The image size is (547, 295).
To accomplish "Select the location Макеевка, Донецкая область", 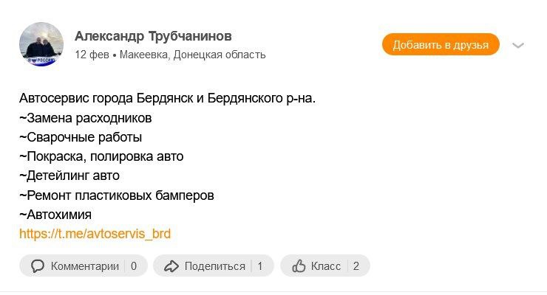I will (x=192, y=55).
